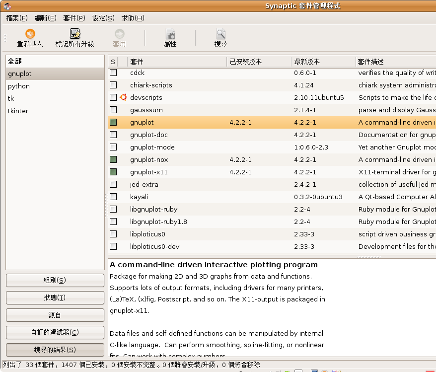Click the installed status box for gnuplot-x11
Screen dimensions: 436x372
[x=113, y=172]
